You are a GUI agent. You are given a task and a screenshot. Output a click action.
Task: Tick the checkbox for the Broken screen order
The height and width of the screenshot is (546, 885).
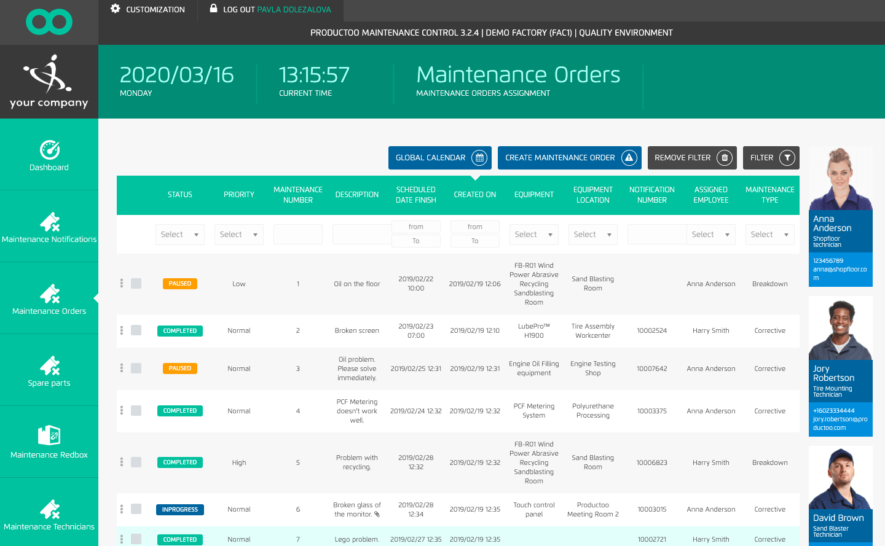(136, 330)
